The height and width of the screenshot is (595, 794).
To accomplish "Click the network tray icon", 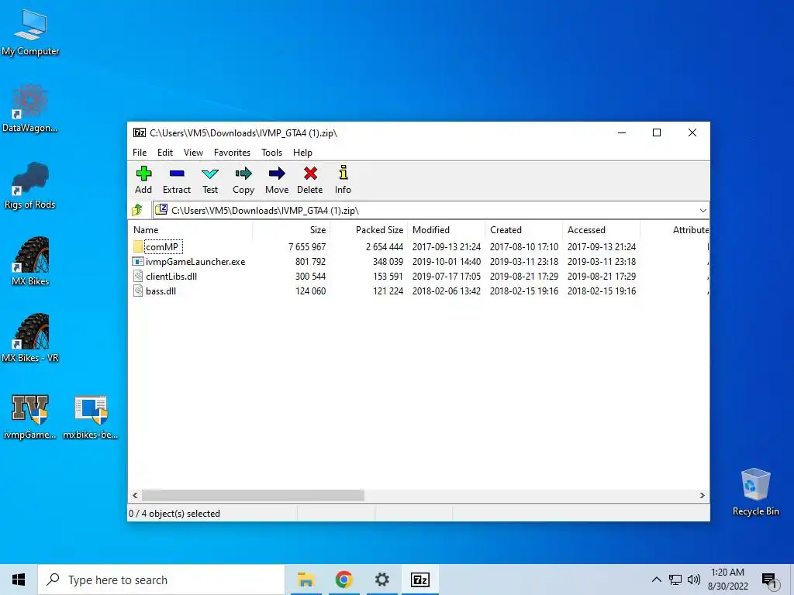I will pos(675,580).
